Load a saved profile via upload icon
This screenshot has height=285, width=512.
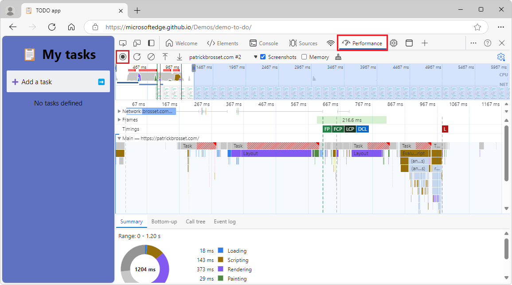tap(165, 57)
